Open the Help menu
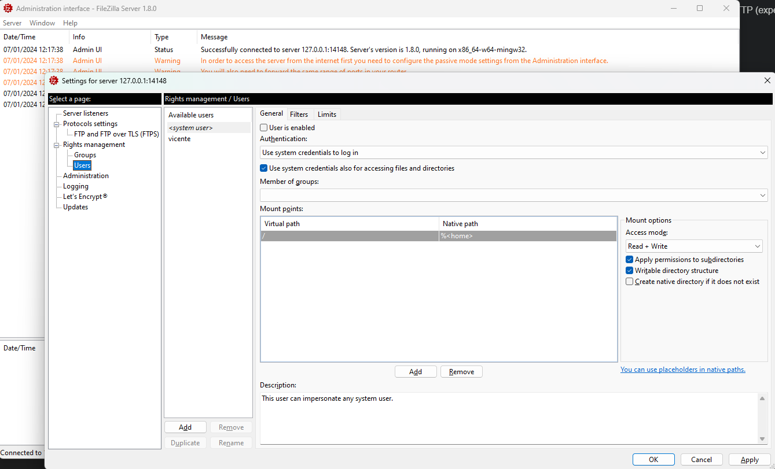The width and height of the screenshot is (775, 469). 70,23
